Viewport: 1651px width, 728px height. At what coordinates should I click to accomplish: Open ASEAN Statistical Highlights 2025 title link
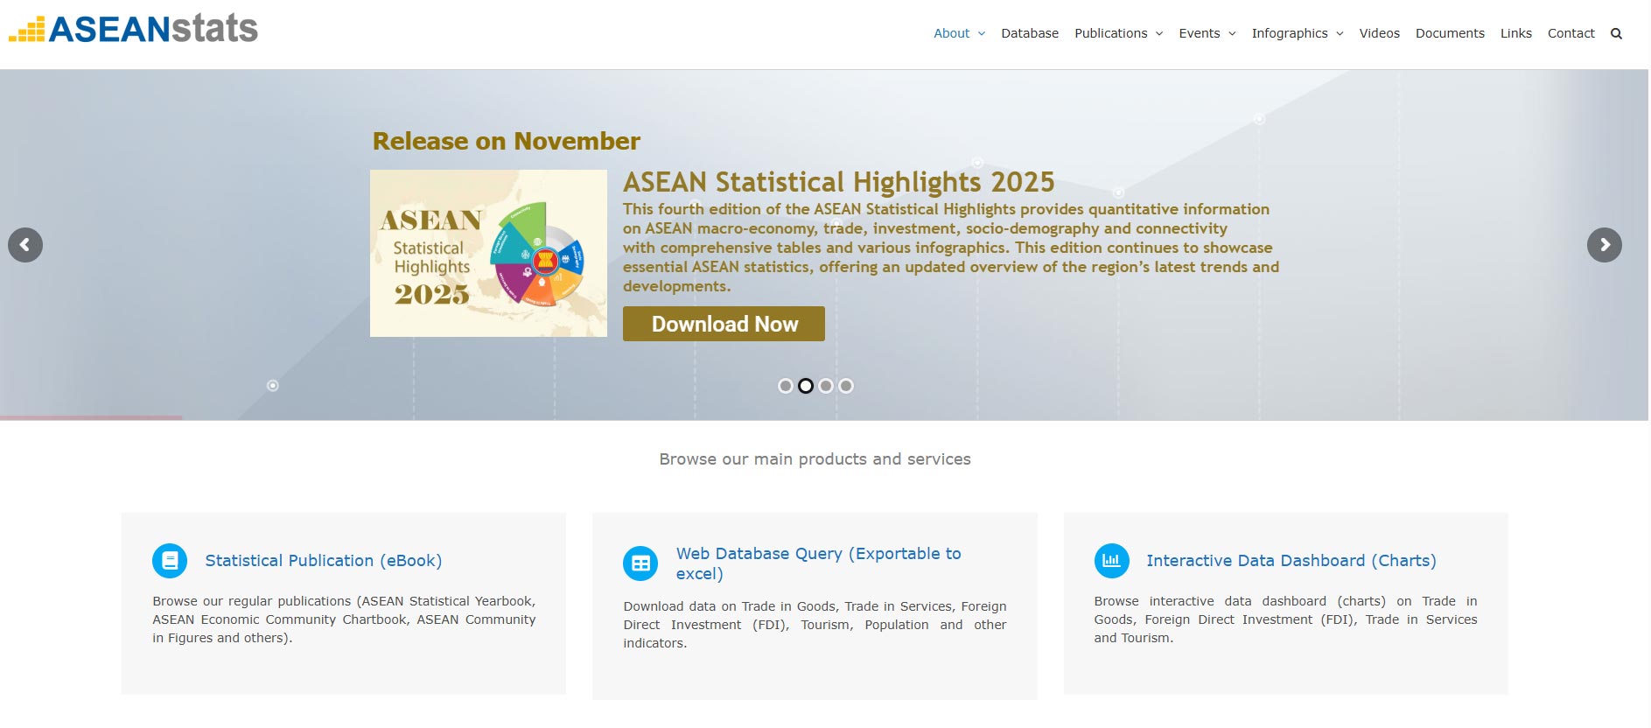838,182
